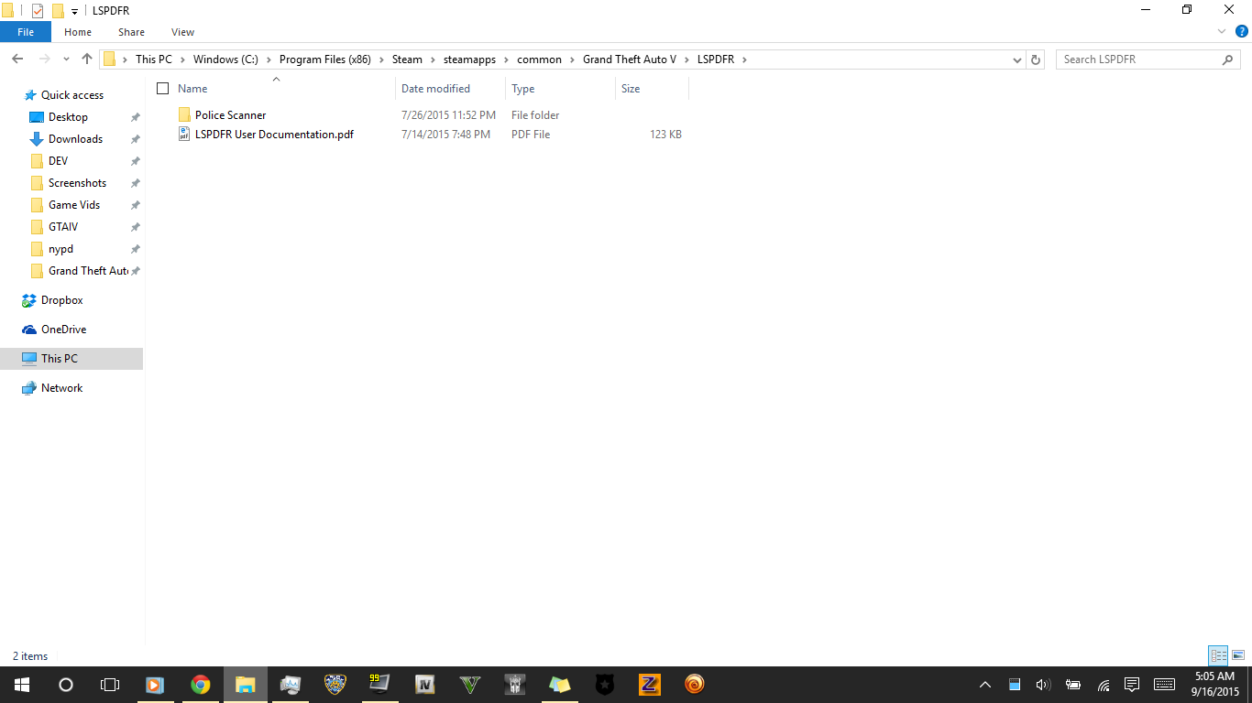
Task: Click the chevron after Steam in the address bar
Action: (434, 59)
